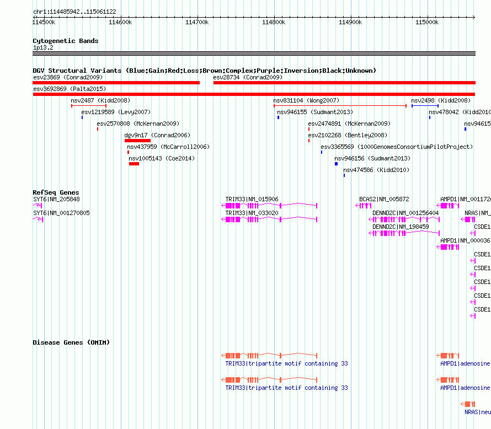The width and height of the screenshot is (491, 429).
Task: Select SYT6|NM_205848 gene label
Action: click(56, 199)
